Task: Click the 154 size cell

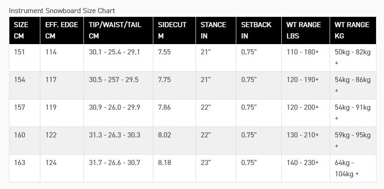Action: [24, 85]
